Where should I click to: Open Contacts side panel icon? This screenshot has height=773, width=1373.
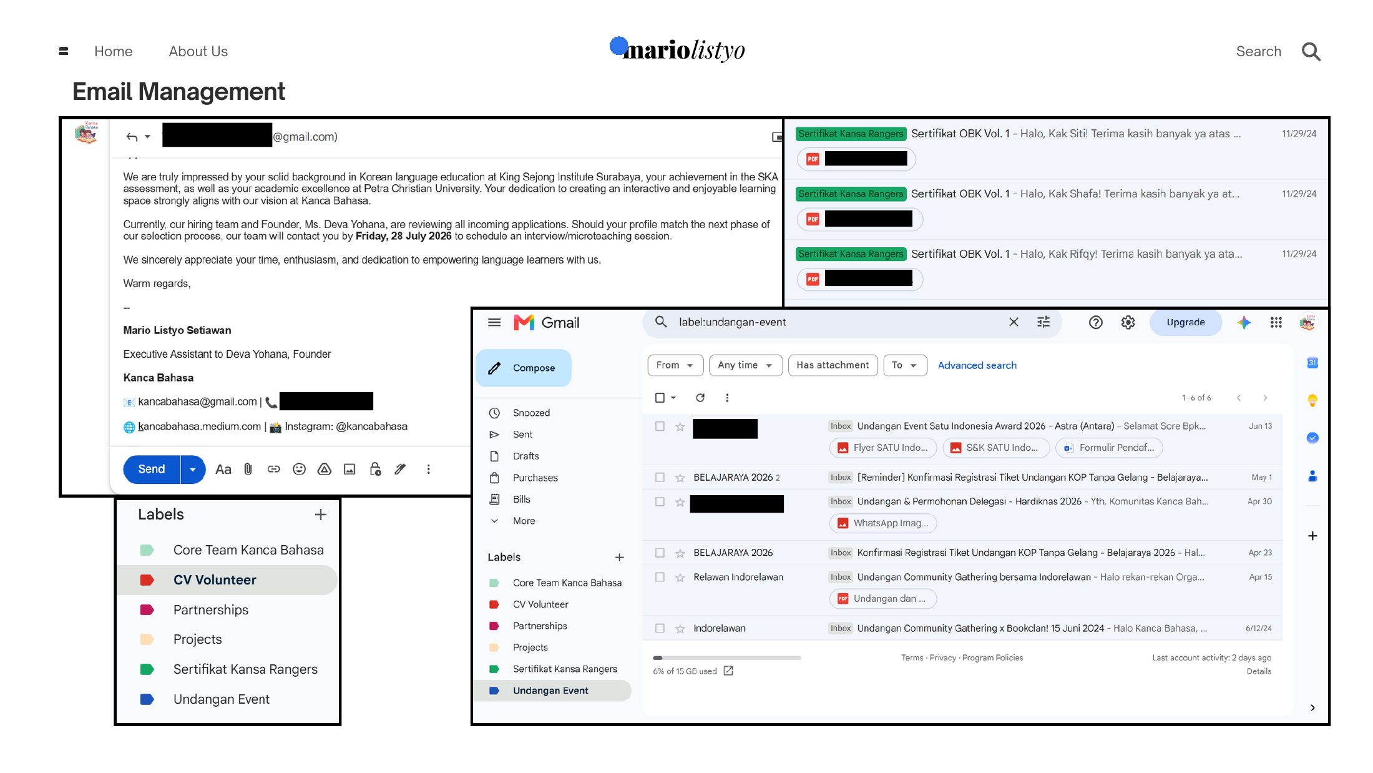pos(1312,476)
